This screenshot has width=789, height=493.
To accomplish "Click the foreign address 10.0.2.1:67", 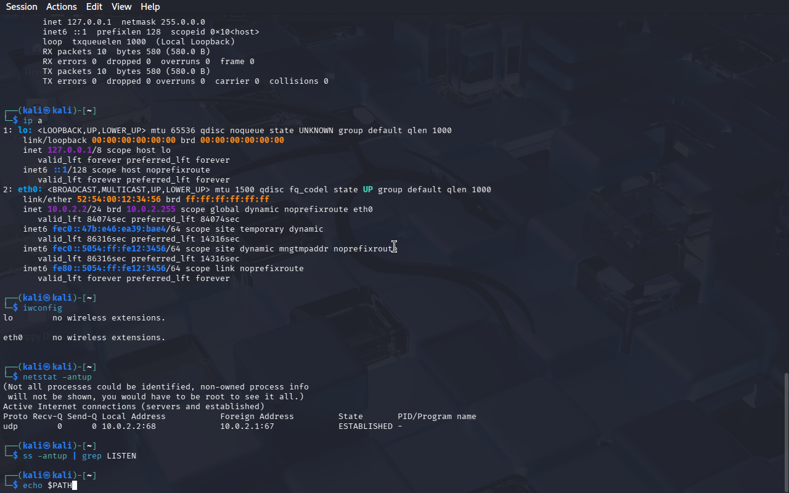I will [x=247, y=426].
